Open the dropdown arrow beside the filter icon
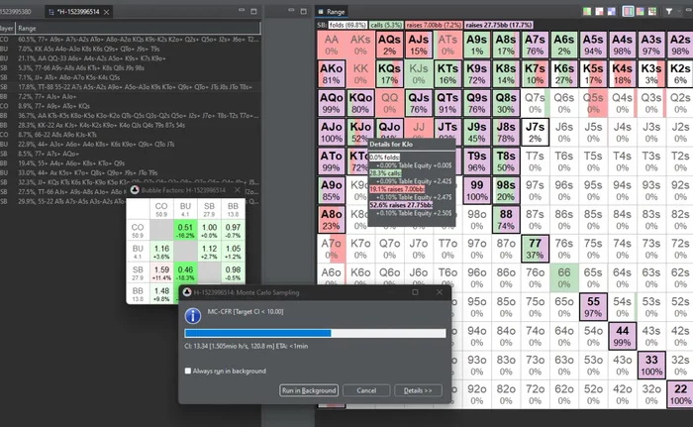Viewport: 693px width, 427px height. point(677,12)
